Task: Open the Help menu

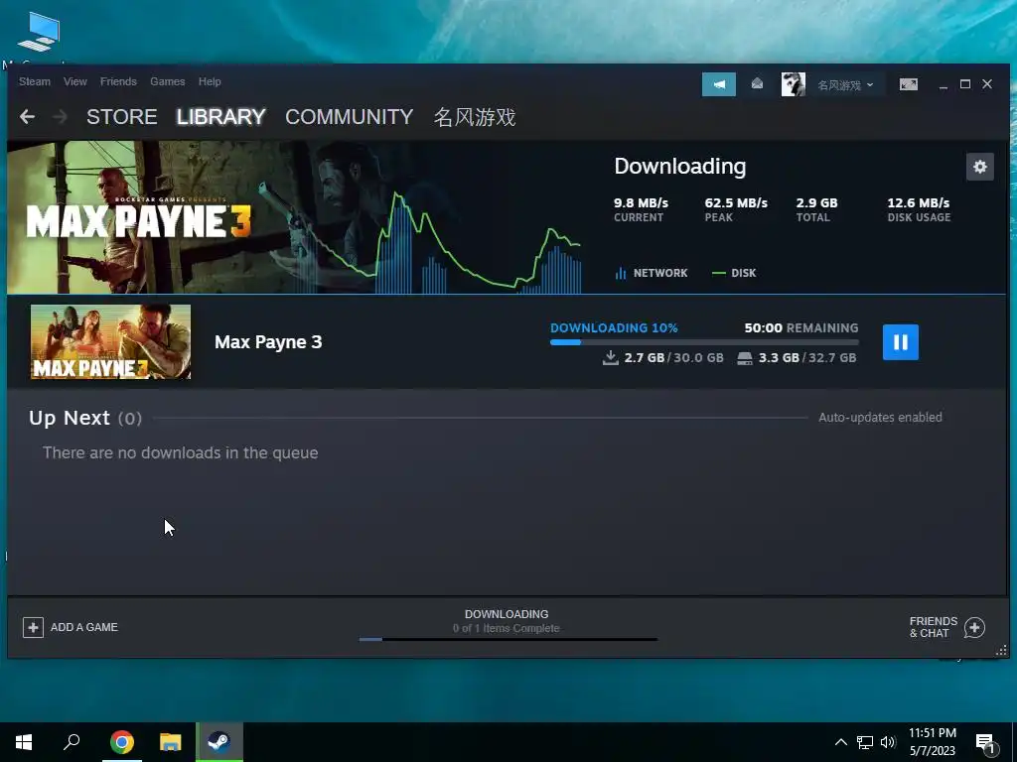Action: (210, 81)
